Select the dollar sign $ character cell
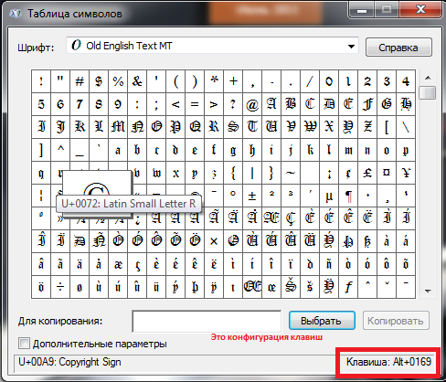 [x=99, y=81]
